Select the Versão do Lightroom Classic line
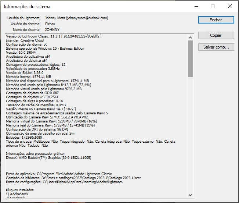 coord(54,36)
